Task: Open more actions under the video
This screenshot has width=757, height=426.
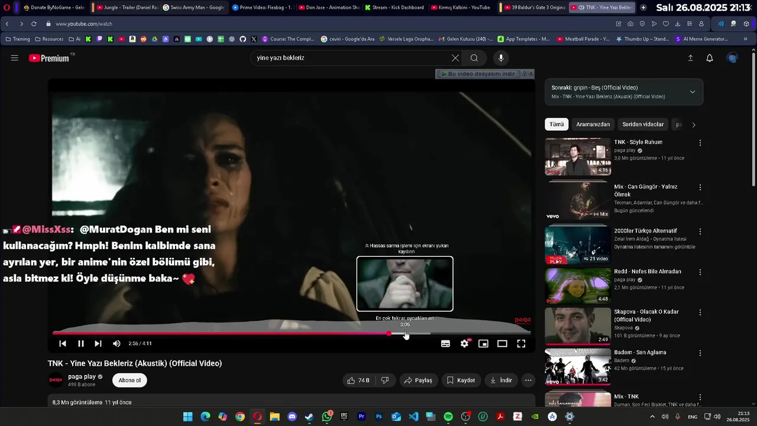Action: 528,380
